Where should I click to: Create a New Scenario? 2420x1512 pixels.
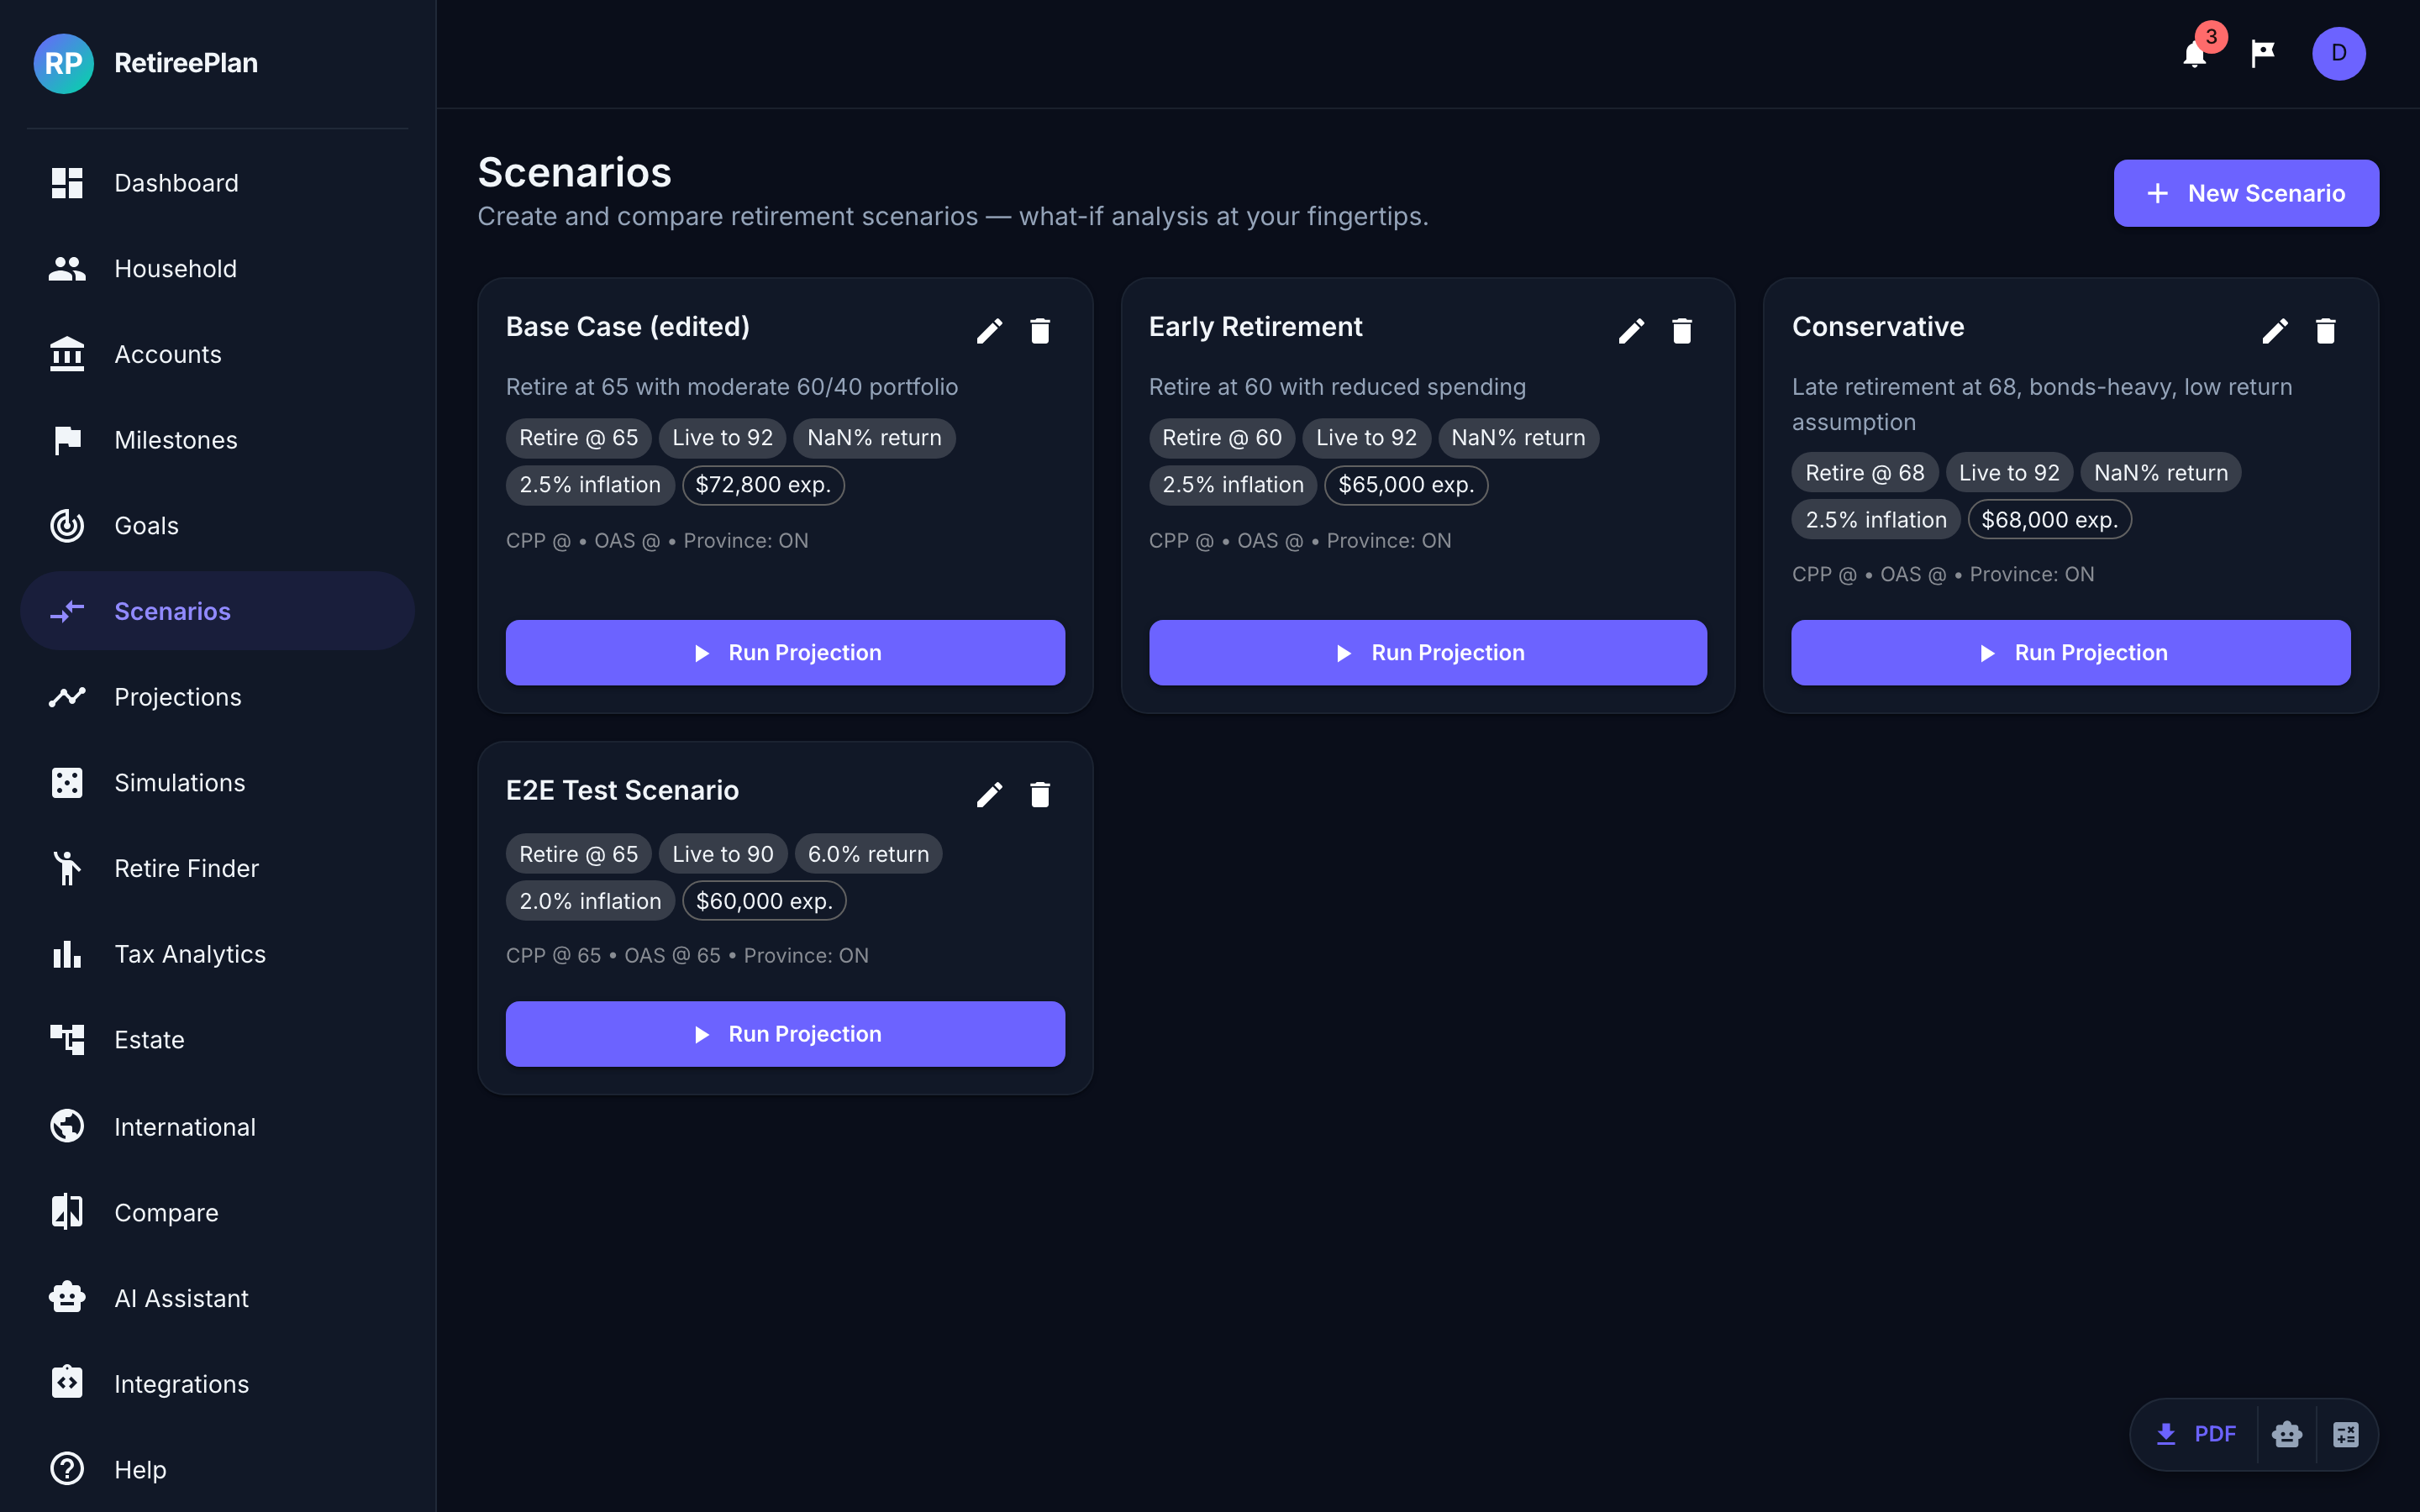click(x=2246, y=193)
